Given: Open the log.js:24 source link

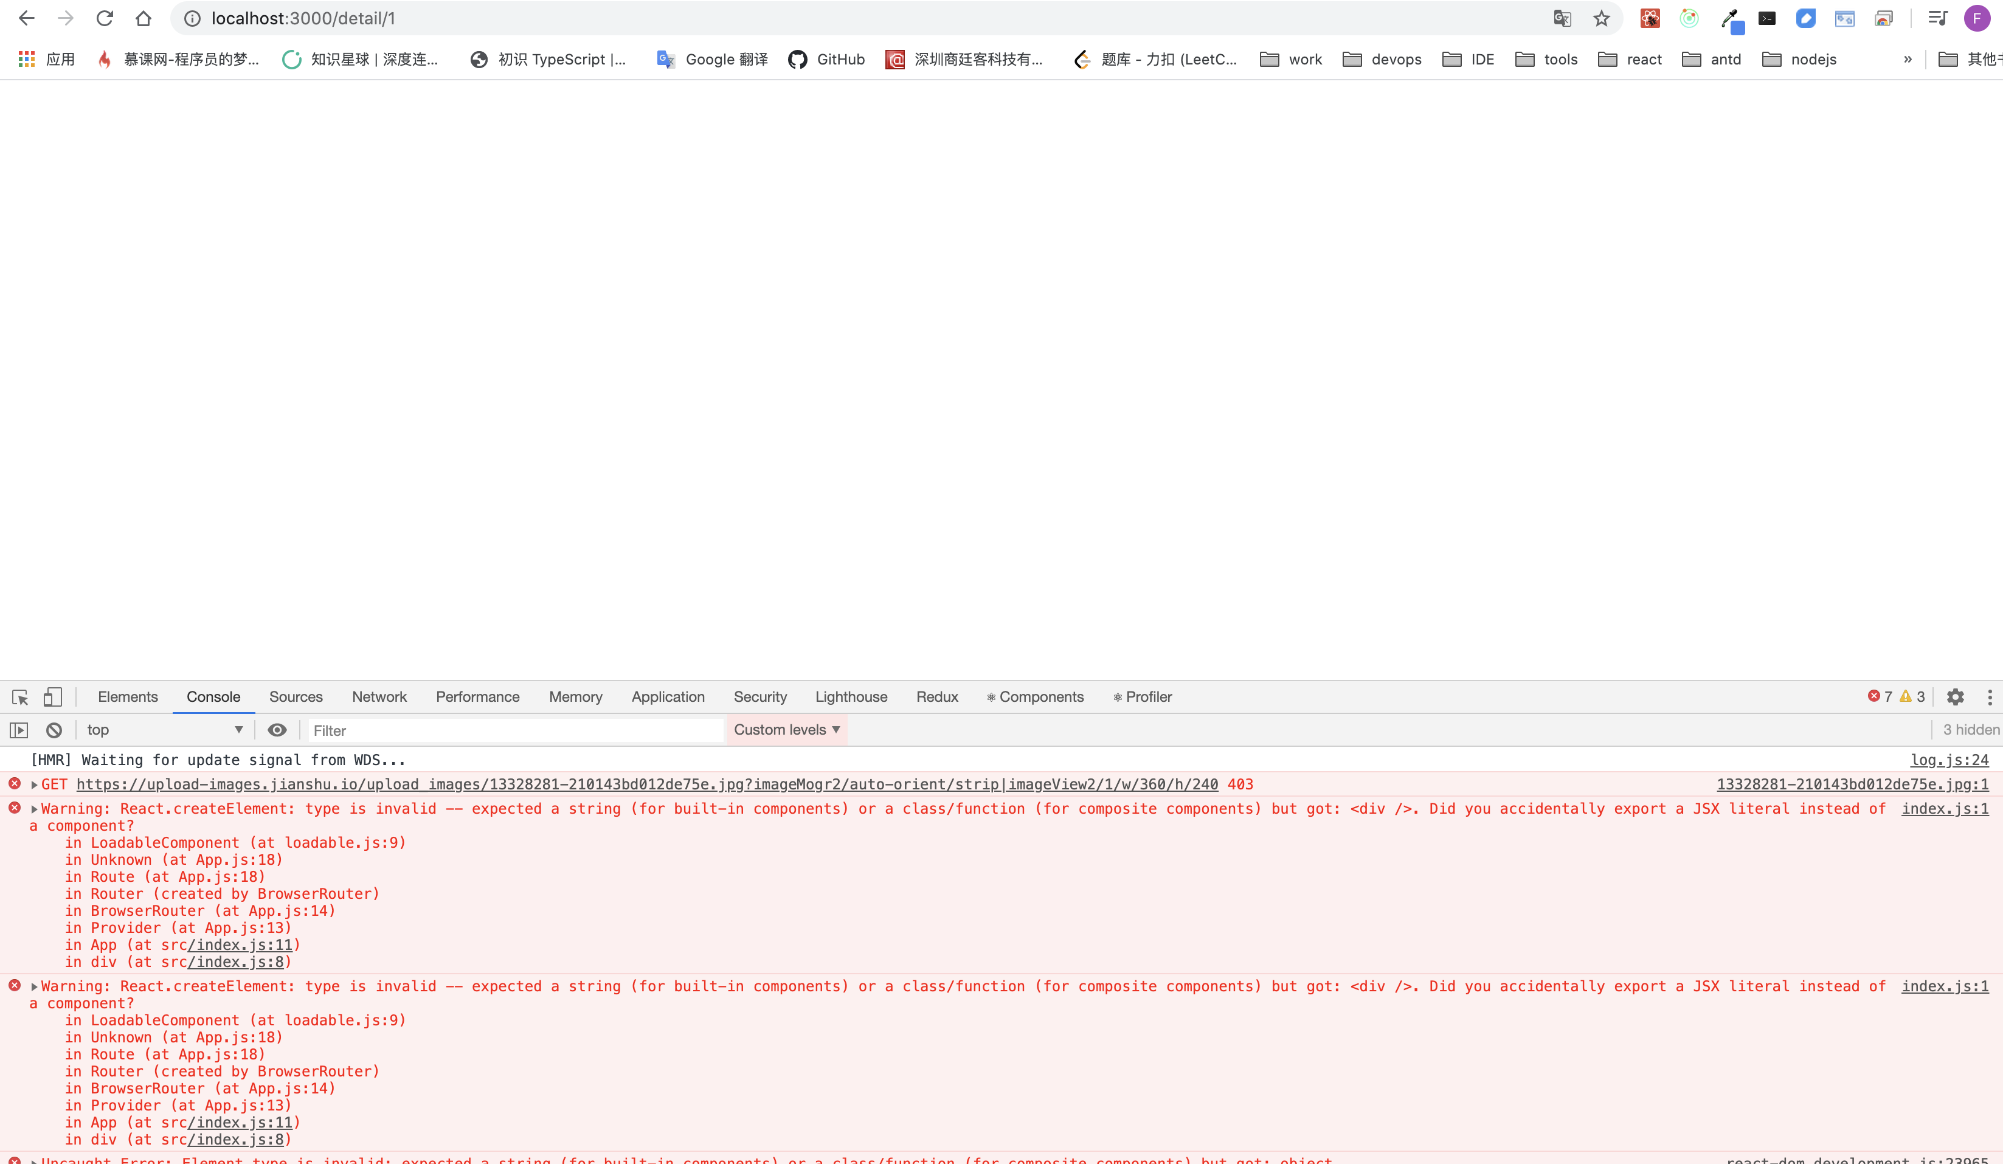Looking at the screenshot, I should [1949, 760].
